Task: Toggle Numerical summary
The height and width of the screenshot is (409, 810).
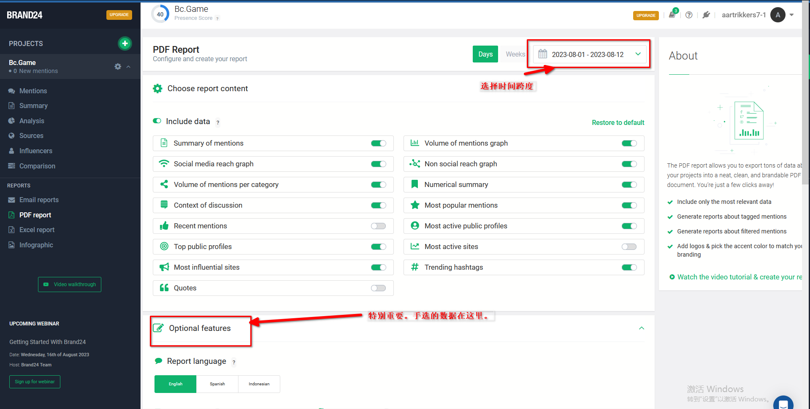Action: tap(629, 185)
